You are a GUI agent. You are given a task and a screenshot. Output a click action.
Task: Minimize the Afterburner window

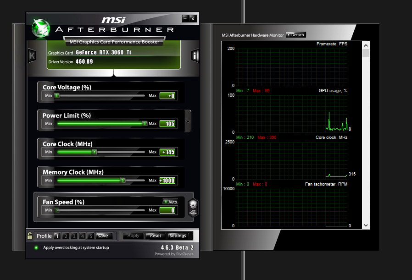(x=185, y=18)
